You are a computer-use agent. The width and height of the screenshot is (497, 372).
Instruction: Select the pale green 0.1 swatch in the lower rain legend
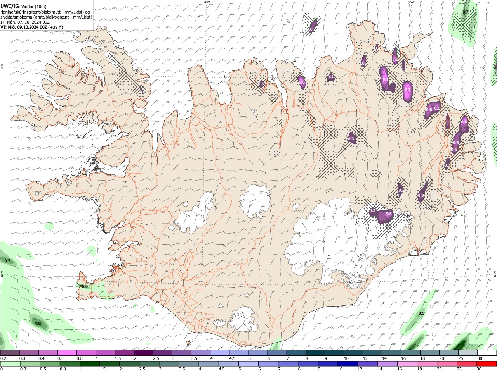(x=10, y=363)
